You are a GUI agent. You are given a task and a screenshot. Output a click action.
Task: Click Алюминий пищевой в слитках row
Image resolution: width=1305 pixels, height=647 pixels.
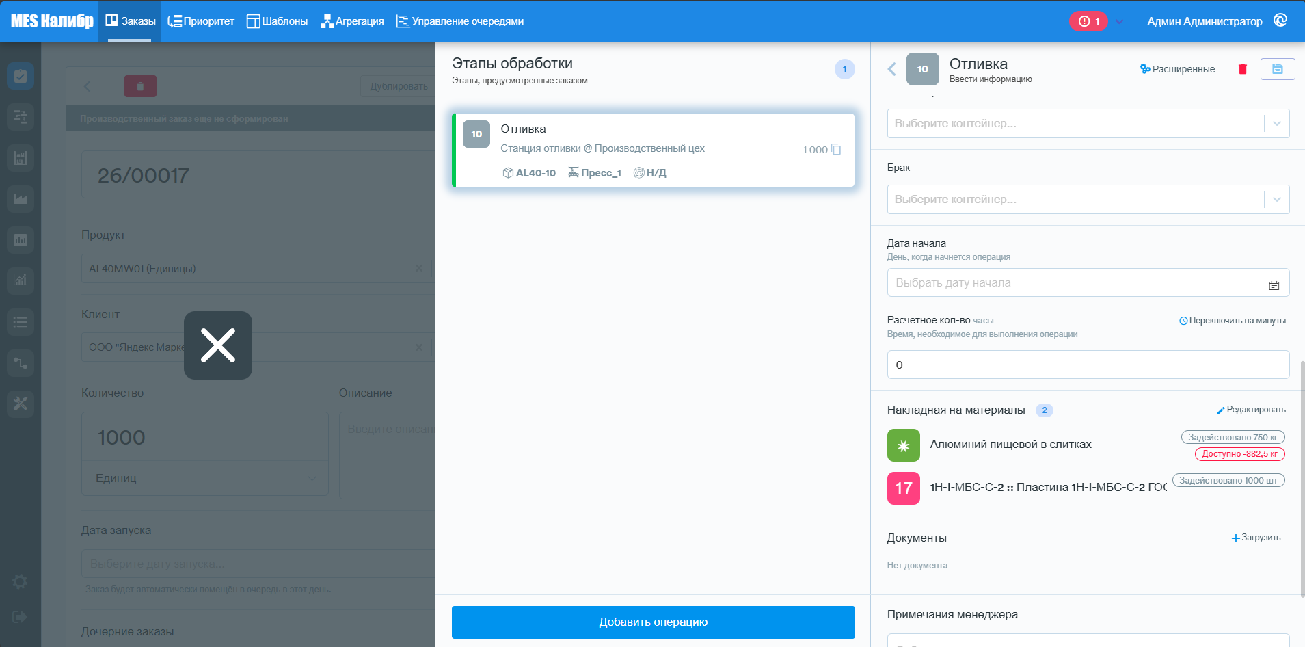click(1086, 445)
